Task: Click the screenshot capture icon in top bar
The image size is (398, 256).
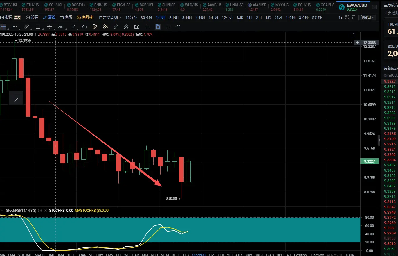Action: pos(353,17)
